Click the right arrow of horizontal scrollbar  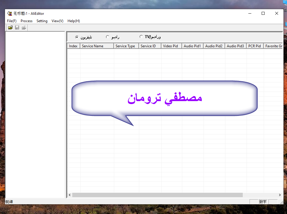(x=280, y=195)
